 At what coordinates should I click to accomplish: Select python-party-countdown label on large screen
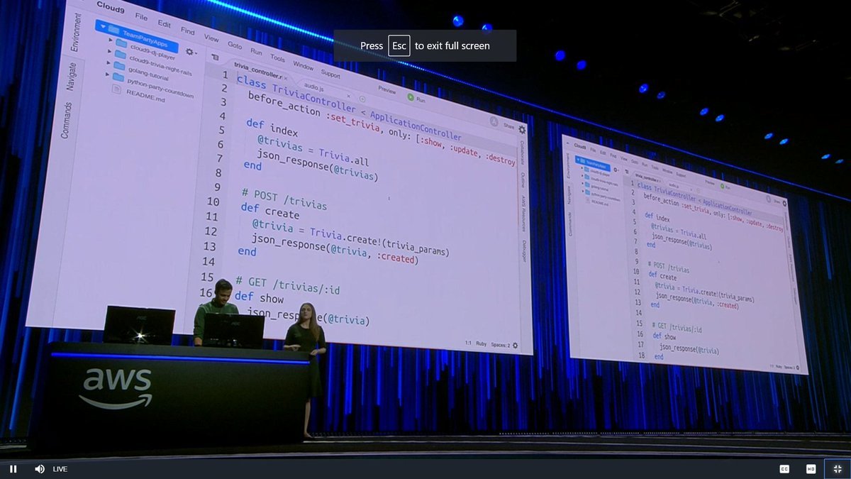(x=160, y=87)
